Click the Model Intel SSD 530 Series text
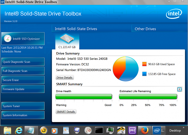Viewport: 188px width, 135px height. tap(82, 59)
